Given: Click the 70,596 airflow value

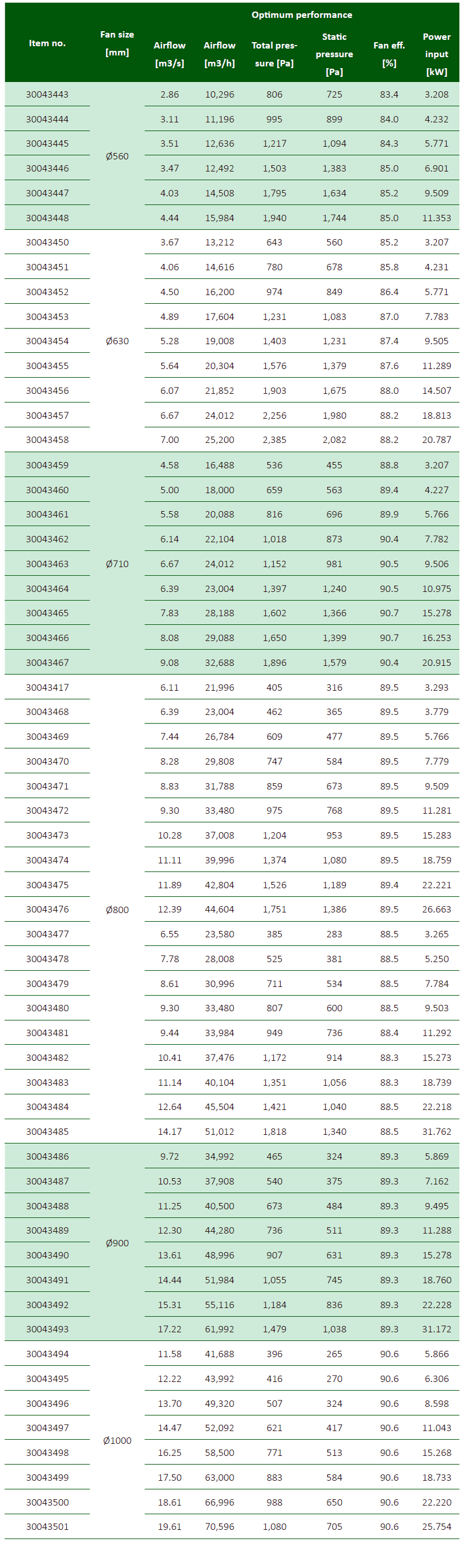Looking at the screenshot, I should 219,1526.
